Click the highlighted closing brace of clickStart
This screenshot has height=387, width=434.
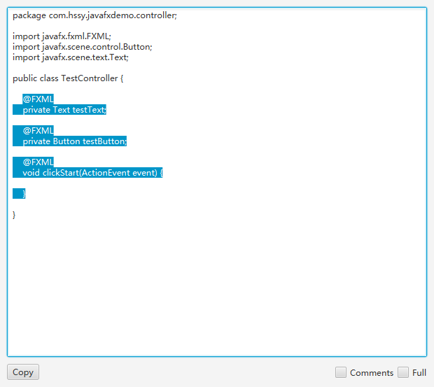(x=24, y=194)
